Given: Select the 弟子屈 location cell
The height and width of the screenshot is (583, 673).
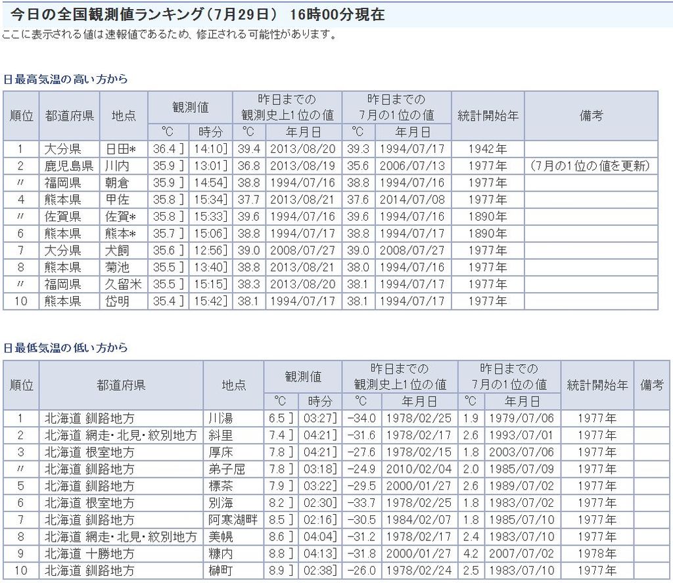Looking at the screenshot, I should [225, 469].
